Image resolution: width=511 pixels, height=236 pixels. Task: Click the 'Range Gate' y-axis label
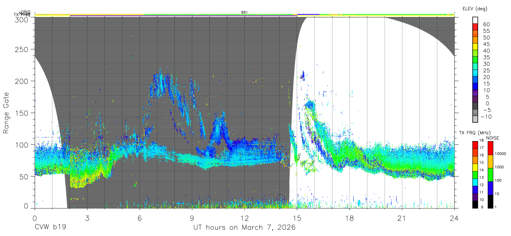click(6, 113)
